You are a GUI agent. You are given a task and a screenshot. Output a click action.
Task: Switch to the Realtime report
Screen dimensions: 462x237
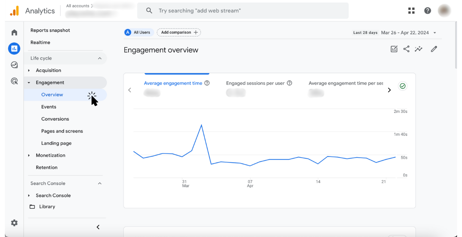tap(40, 42)
